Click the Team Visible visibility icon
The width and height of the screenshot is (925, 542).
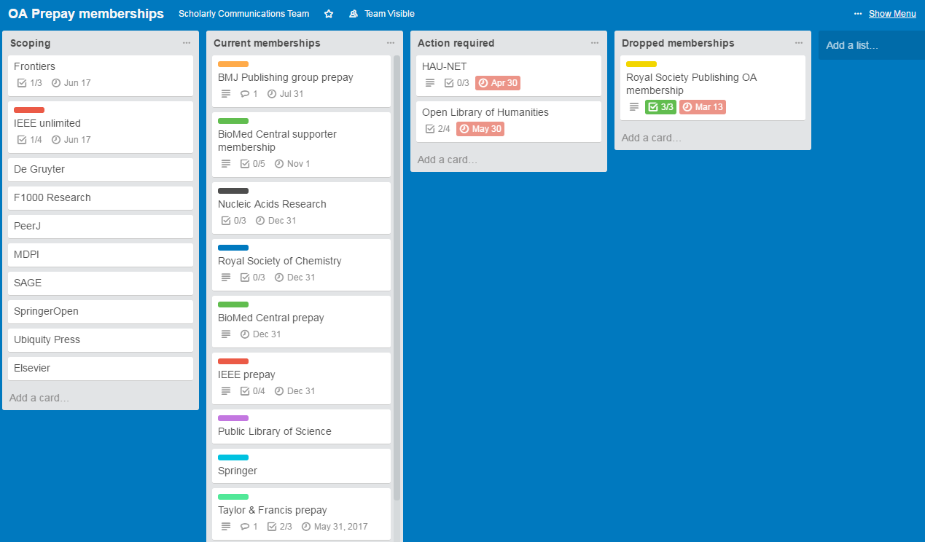[x=354, y=14]
